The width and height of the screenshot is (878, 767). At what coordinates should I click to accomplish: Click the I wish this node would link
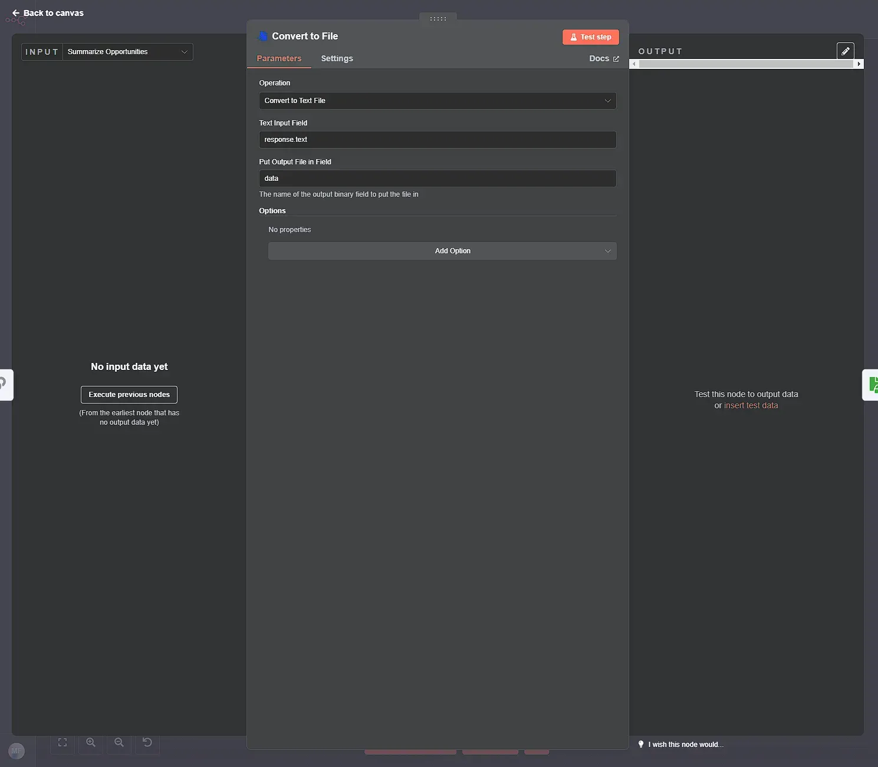[x=686, y=745]
